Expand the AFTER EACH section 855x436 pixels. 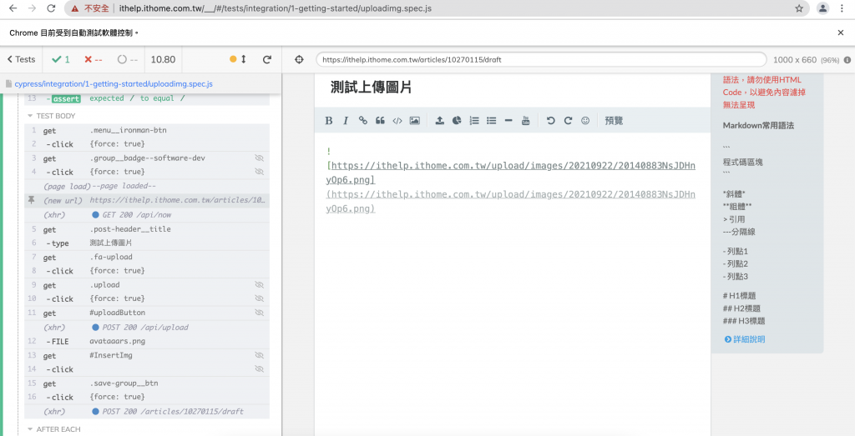[53, 429]
